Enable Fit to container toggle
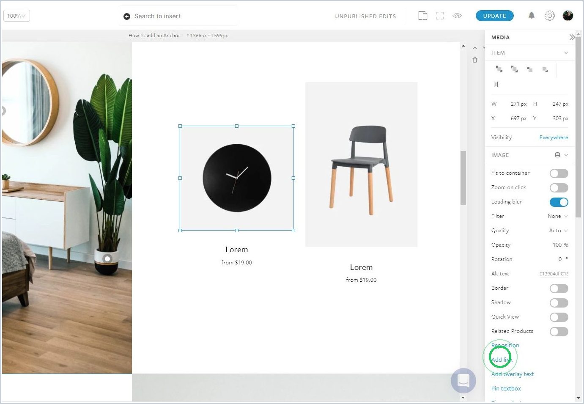The width and height of the screenshot is (584, 404). tap(559, 173)
